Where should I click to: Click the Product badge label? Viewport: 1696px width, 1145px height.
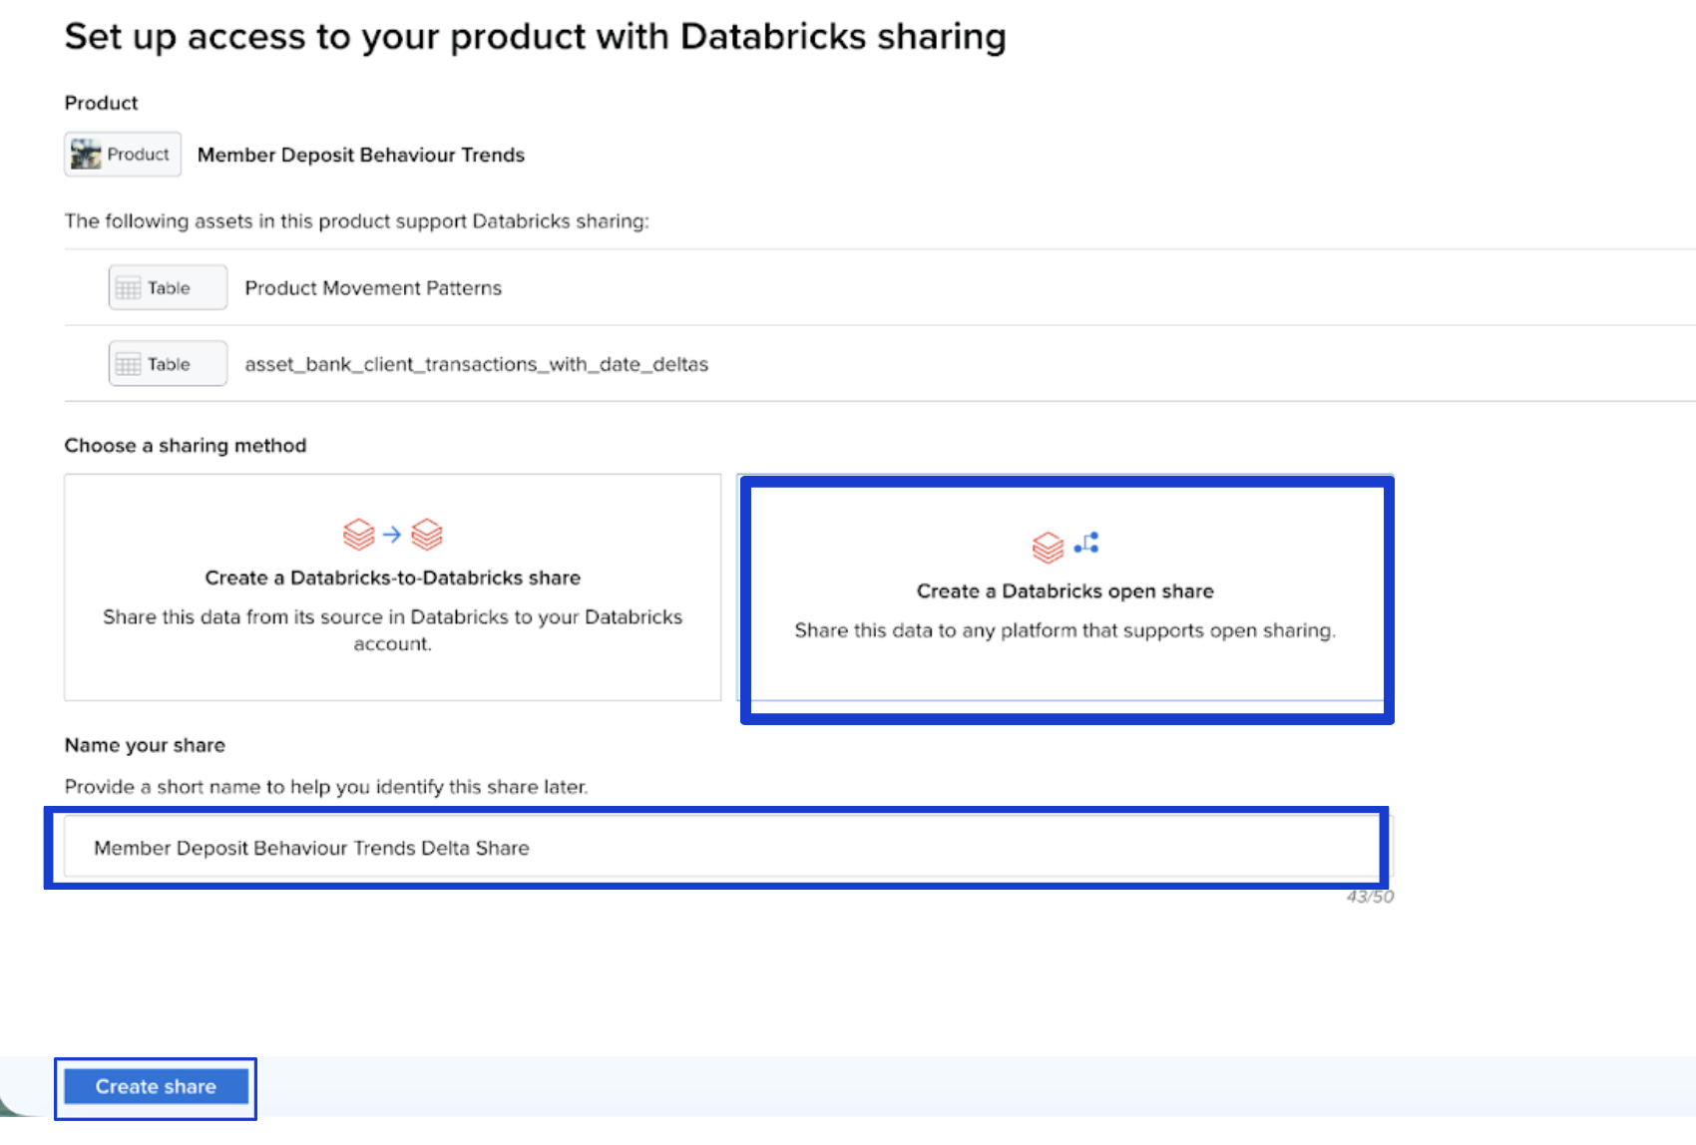pos(138,155)
